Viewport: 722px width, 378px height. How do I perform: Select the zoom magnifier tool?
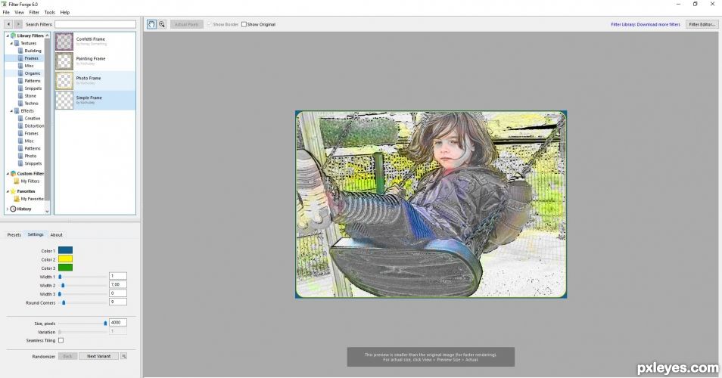point(162,24)
